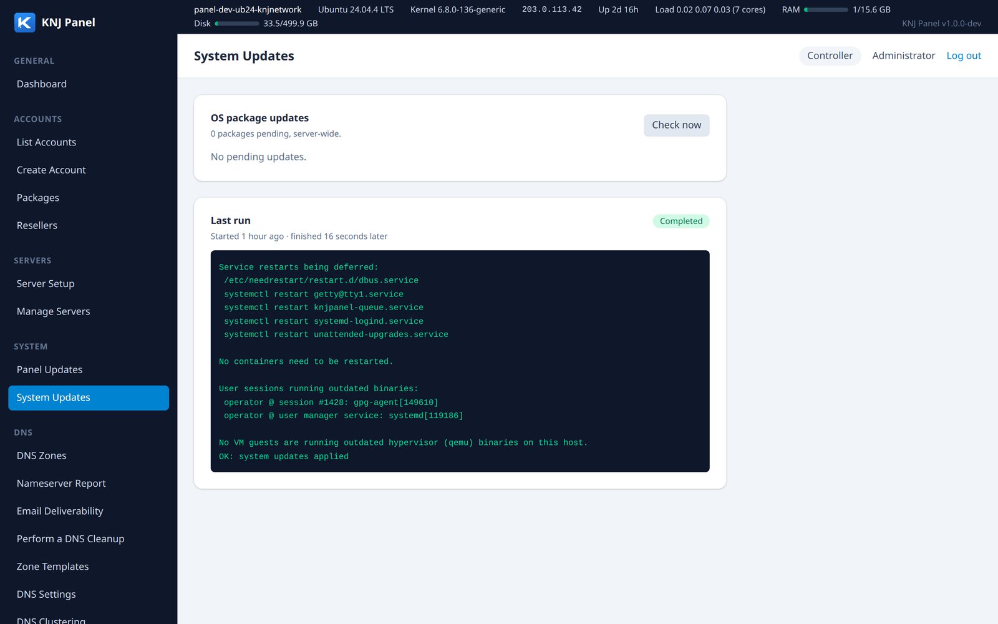Click the systemd[119186] log line
Image resolution: width=998 pixels, height=624 pixels.
tap(344, 416)
